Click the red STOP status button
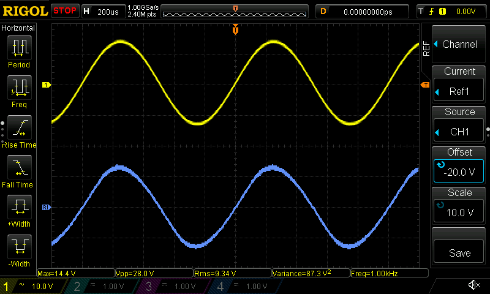The width and height of the screenshot is (490, 294). pos(65,11)
